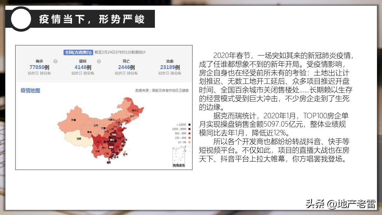The image size is (382, 215).
Task: Click the 10-99 legend color swatch
Action: pos(190,142)
